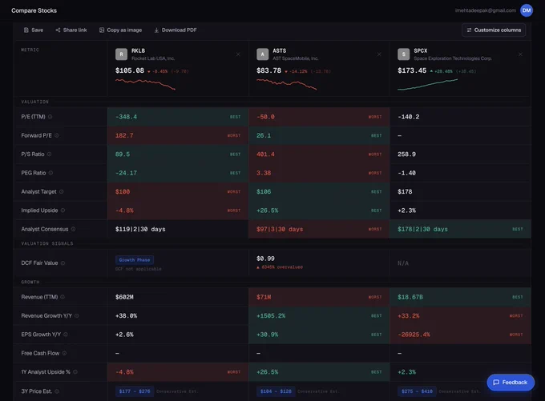This screenshot has width=545, height=401.
Task: Click info icon next to 1Y Analyst Upside %
Action: point(75,372)
